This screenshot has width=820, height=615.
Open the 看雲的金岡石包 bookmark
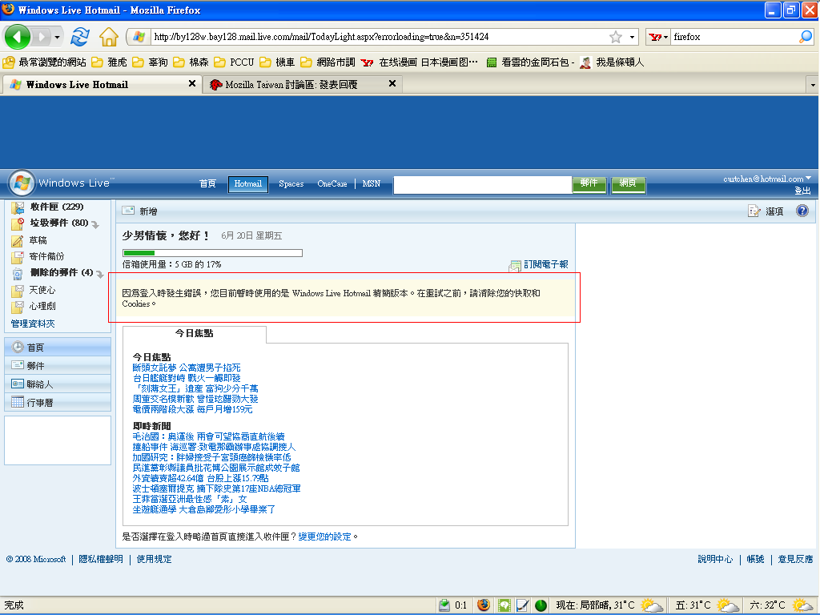[x=530, y=62]
